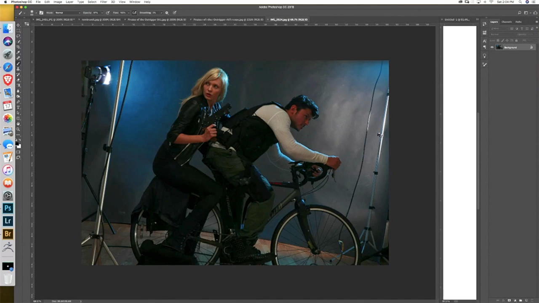Viewport: 539px width, 303px height.
Task: Select the Move tool in toolbar
Action: [18, 25]
